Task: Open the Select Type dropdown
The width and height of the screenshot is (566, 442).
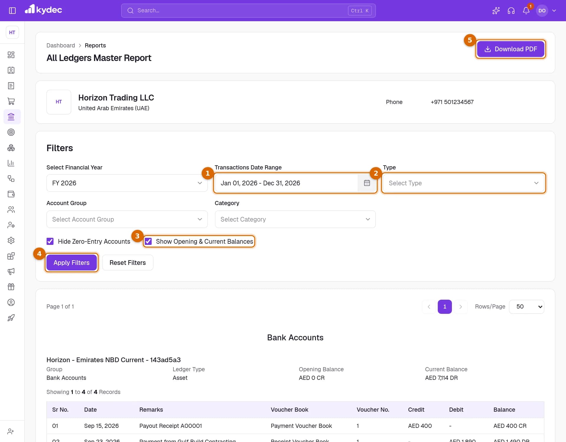Action: coord(463,183)
